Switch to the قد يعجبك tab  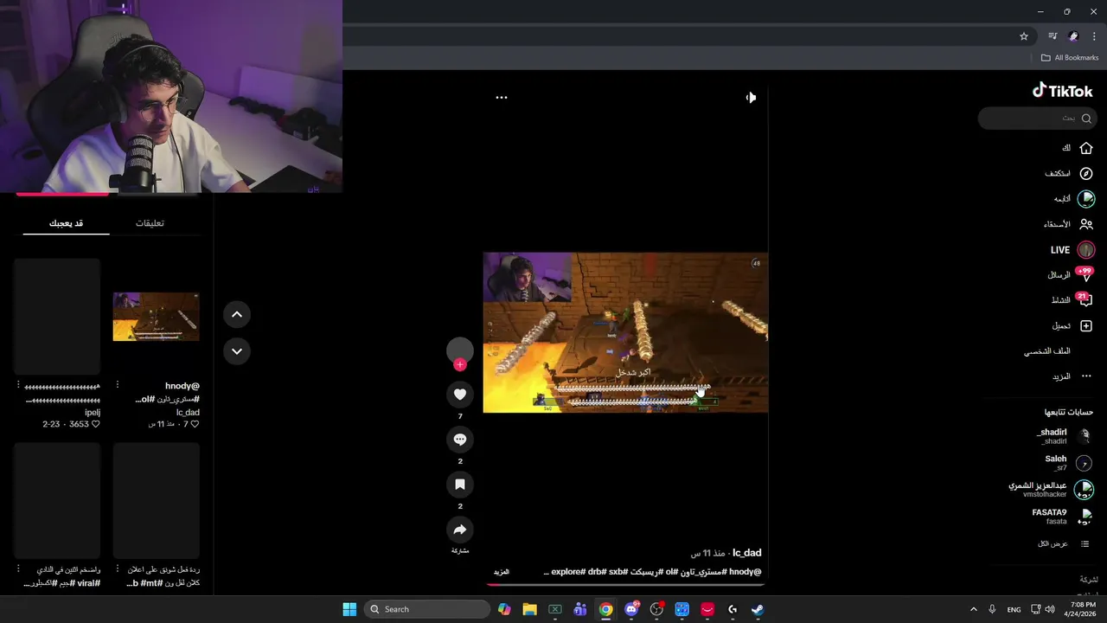[66, 223]
